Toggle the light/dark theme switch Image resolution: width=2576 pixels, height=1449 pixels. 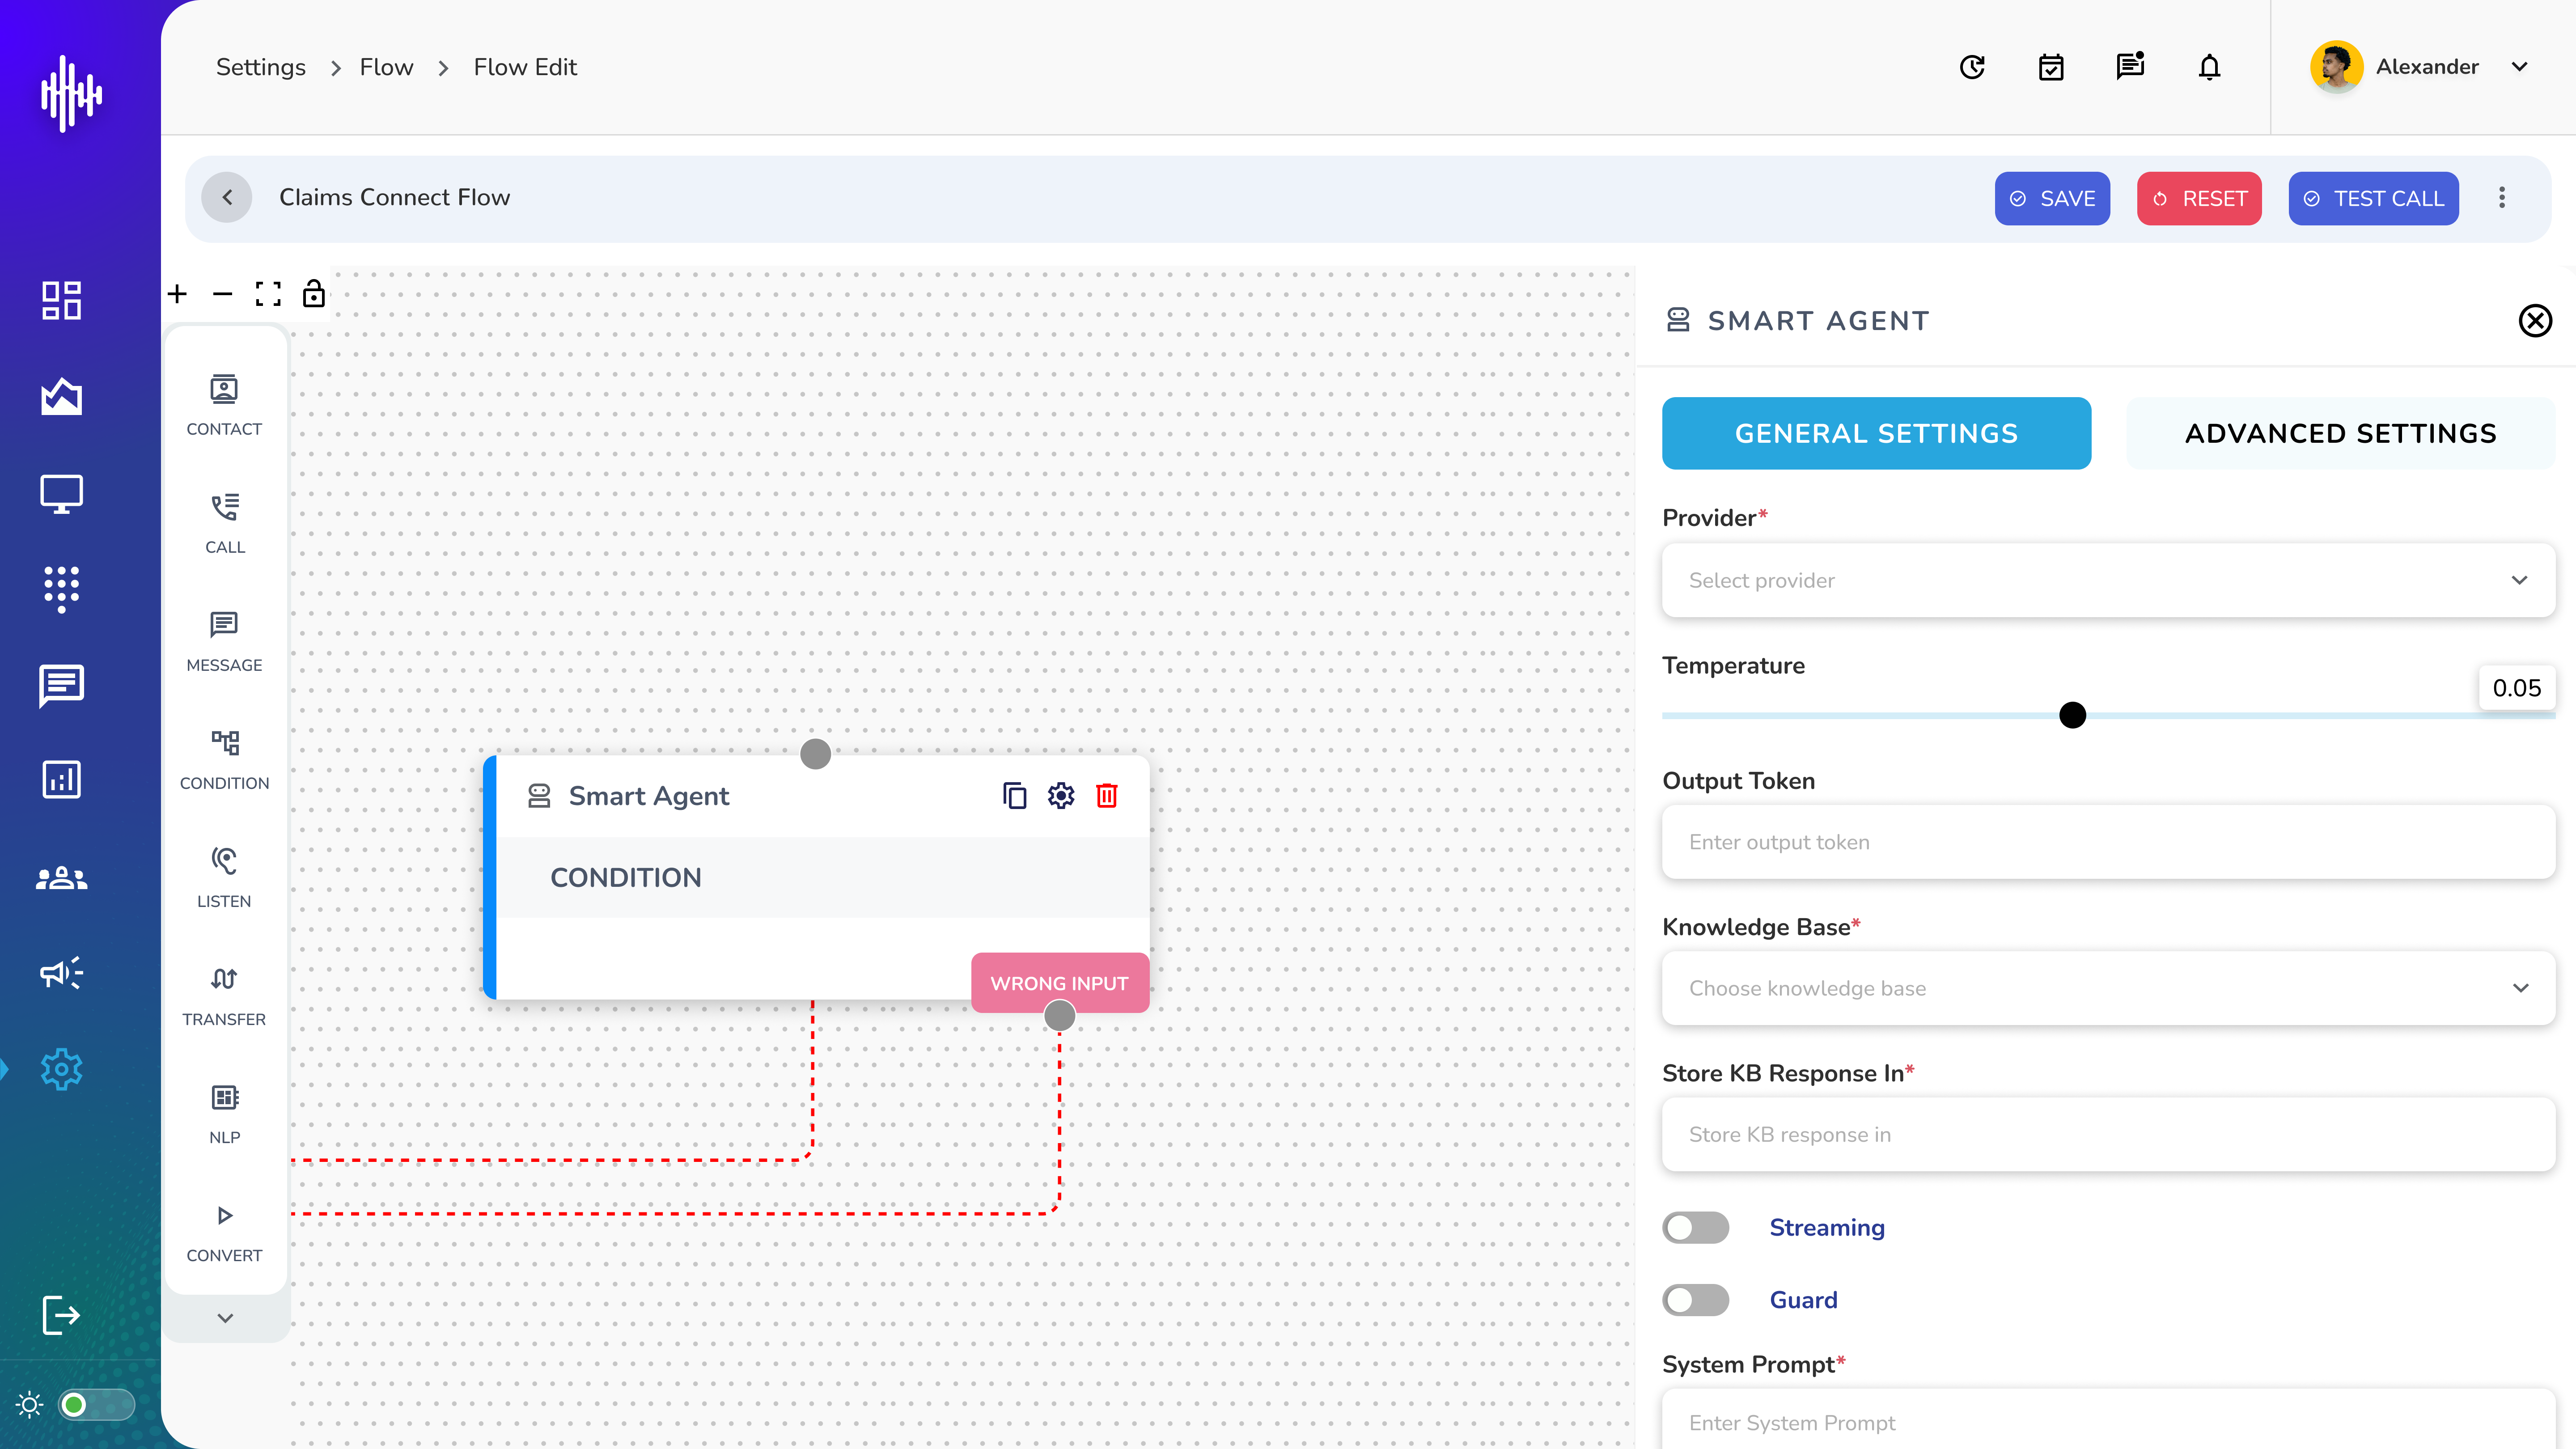point(96,1405)
